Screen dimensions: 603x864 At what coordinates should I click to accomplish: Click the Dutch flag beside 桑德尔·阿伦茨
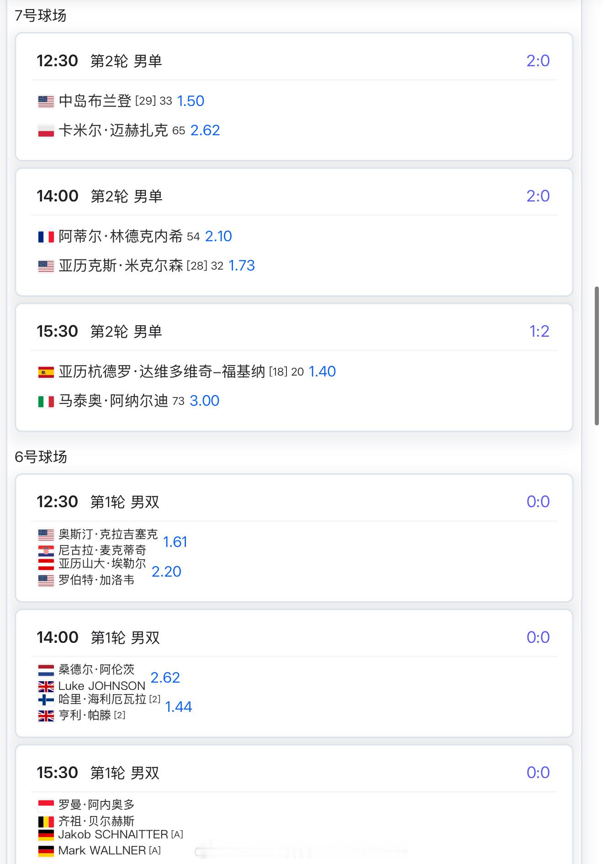pos(46,670)
